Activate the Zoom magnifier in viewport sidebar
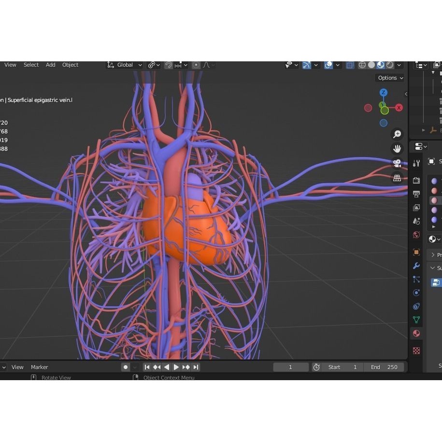This screenshot has height=442, width=442. coord(397,134)
